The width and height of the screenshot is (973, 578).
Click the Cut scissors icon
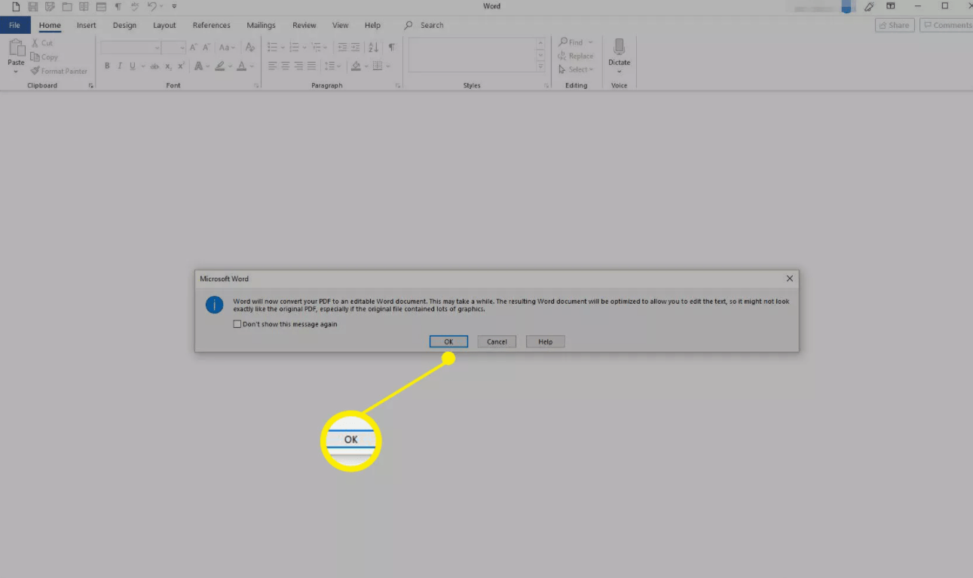[x=35, y=43]
